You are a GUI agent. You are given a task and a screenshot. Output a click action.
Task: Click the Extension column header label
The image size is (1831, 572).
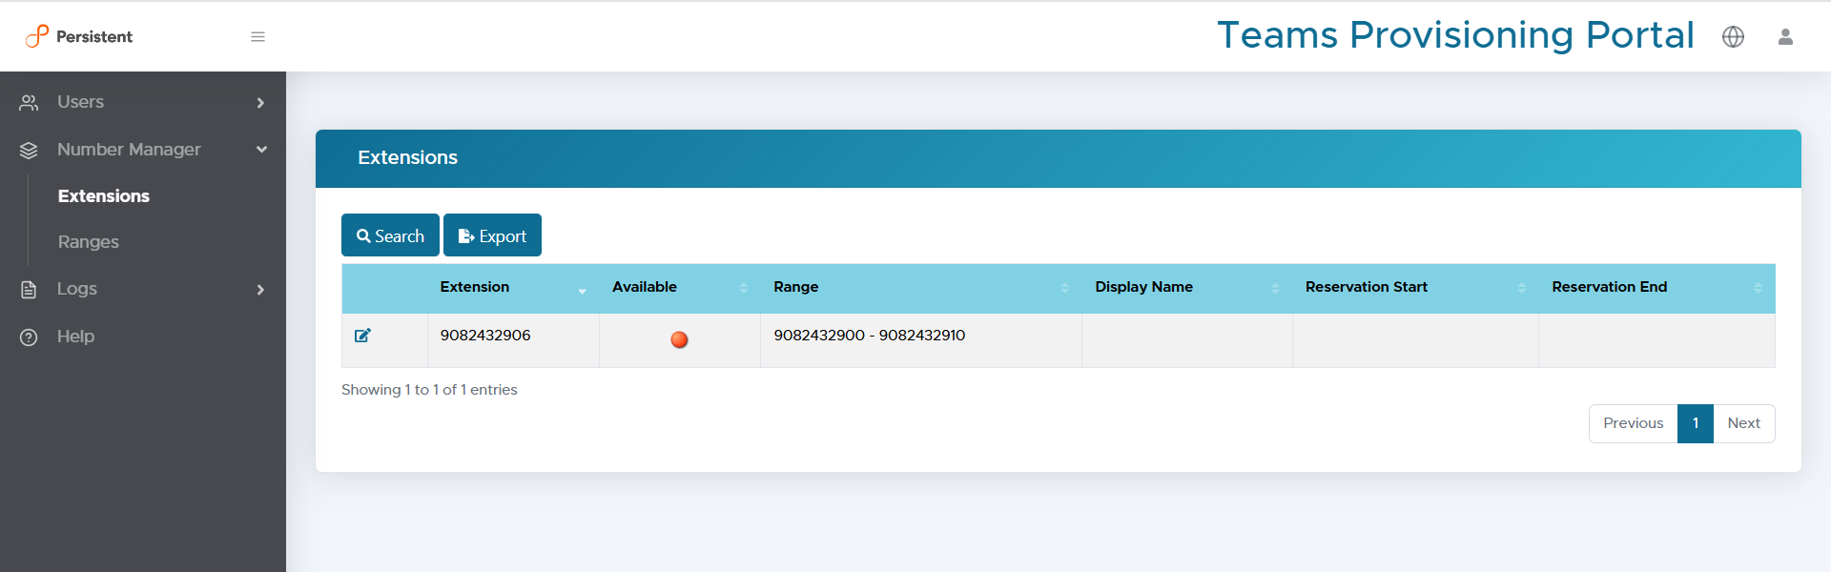pyautogui.click(x=475, y=287)
